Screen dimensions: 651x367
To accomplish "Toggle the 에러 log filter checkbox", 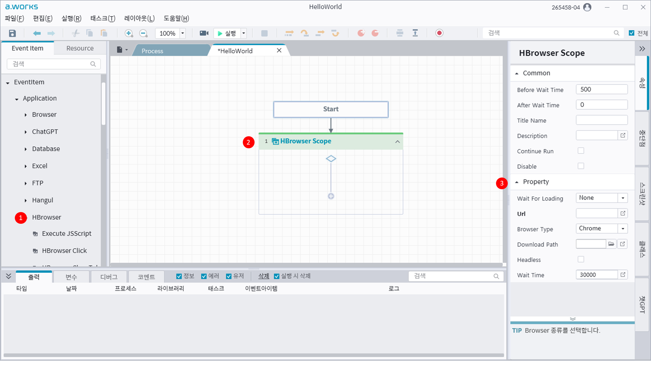I will click(204, 276).
